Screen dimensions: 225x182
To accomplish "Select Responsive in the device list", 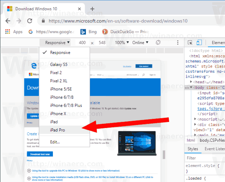I will pyautogui.click(x=64, y=53).
